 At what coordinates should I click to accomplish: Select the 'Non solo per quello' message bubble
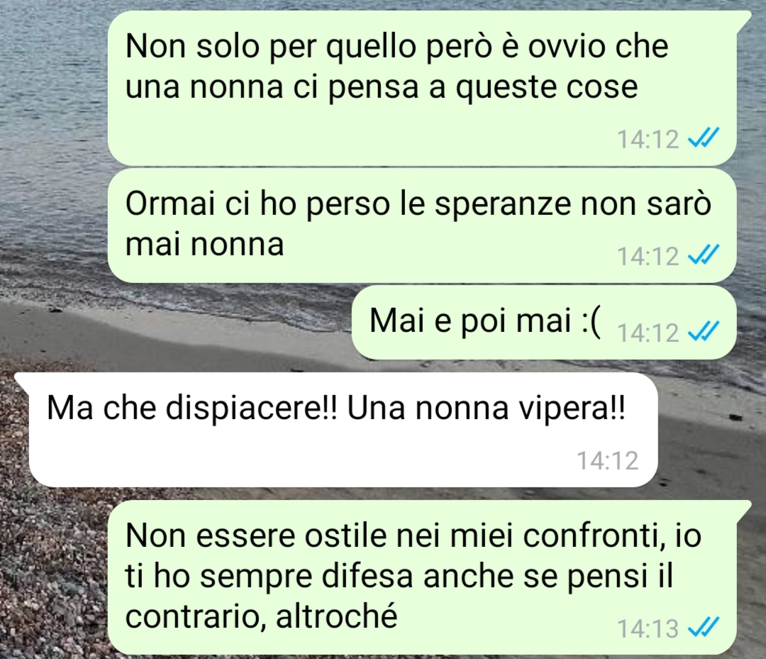point(422,88)
